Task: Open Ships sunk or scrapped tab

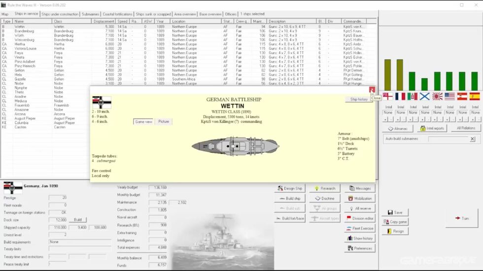Action: coord(153,14)
